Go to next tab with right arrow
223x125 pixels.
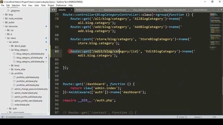[54, 10]
